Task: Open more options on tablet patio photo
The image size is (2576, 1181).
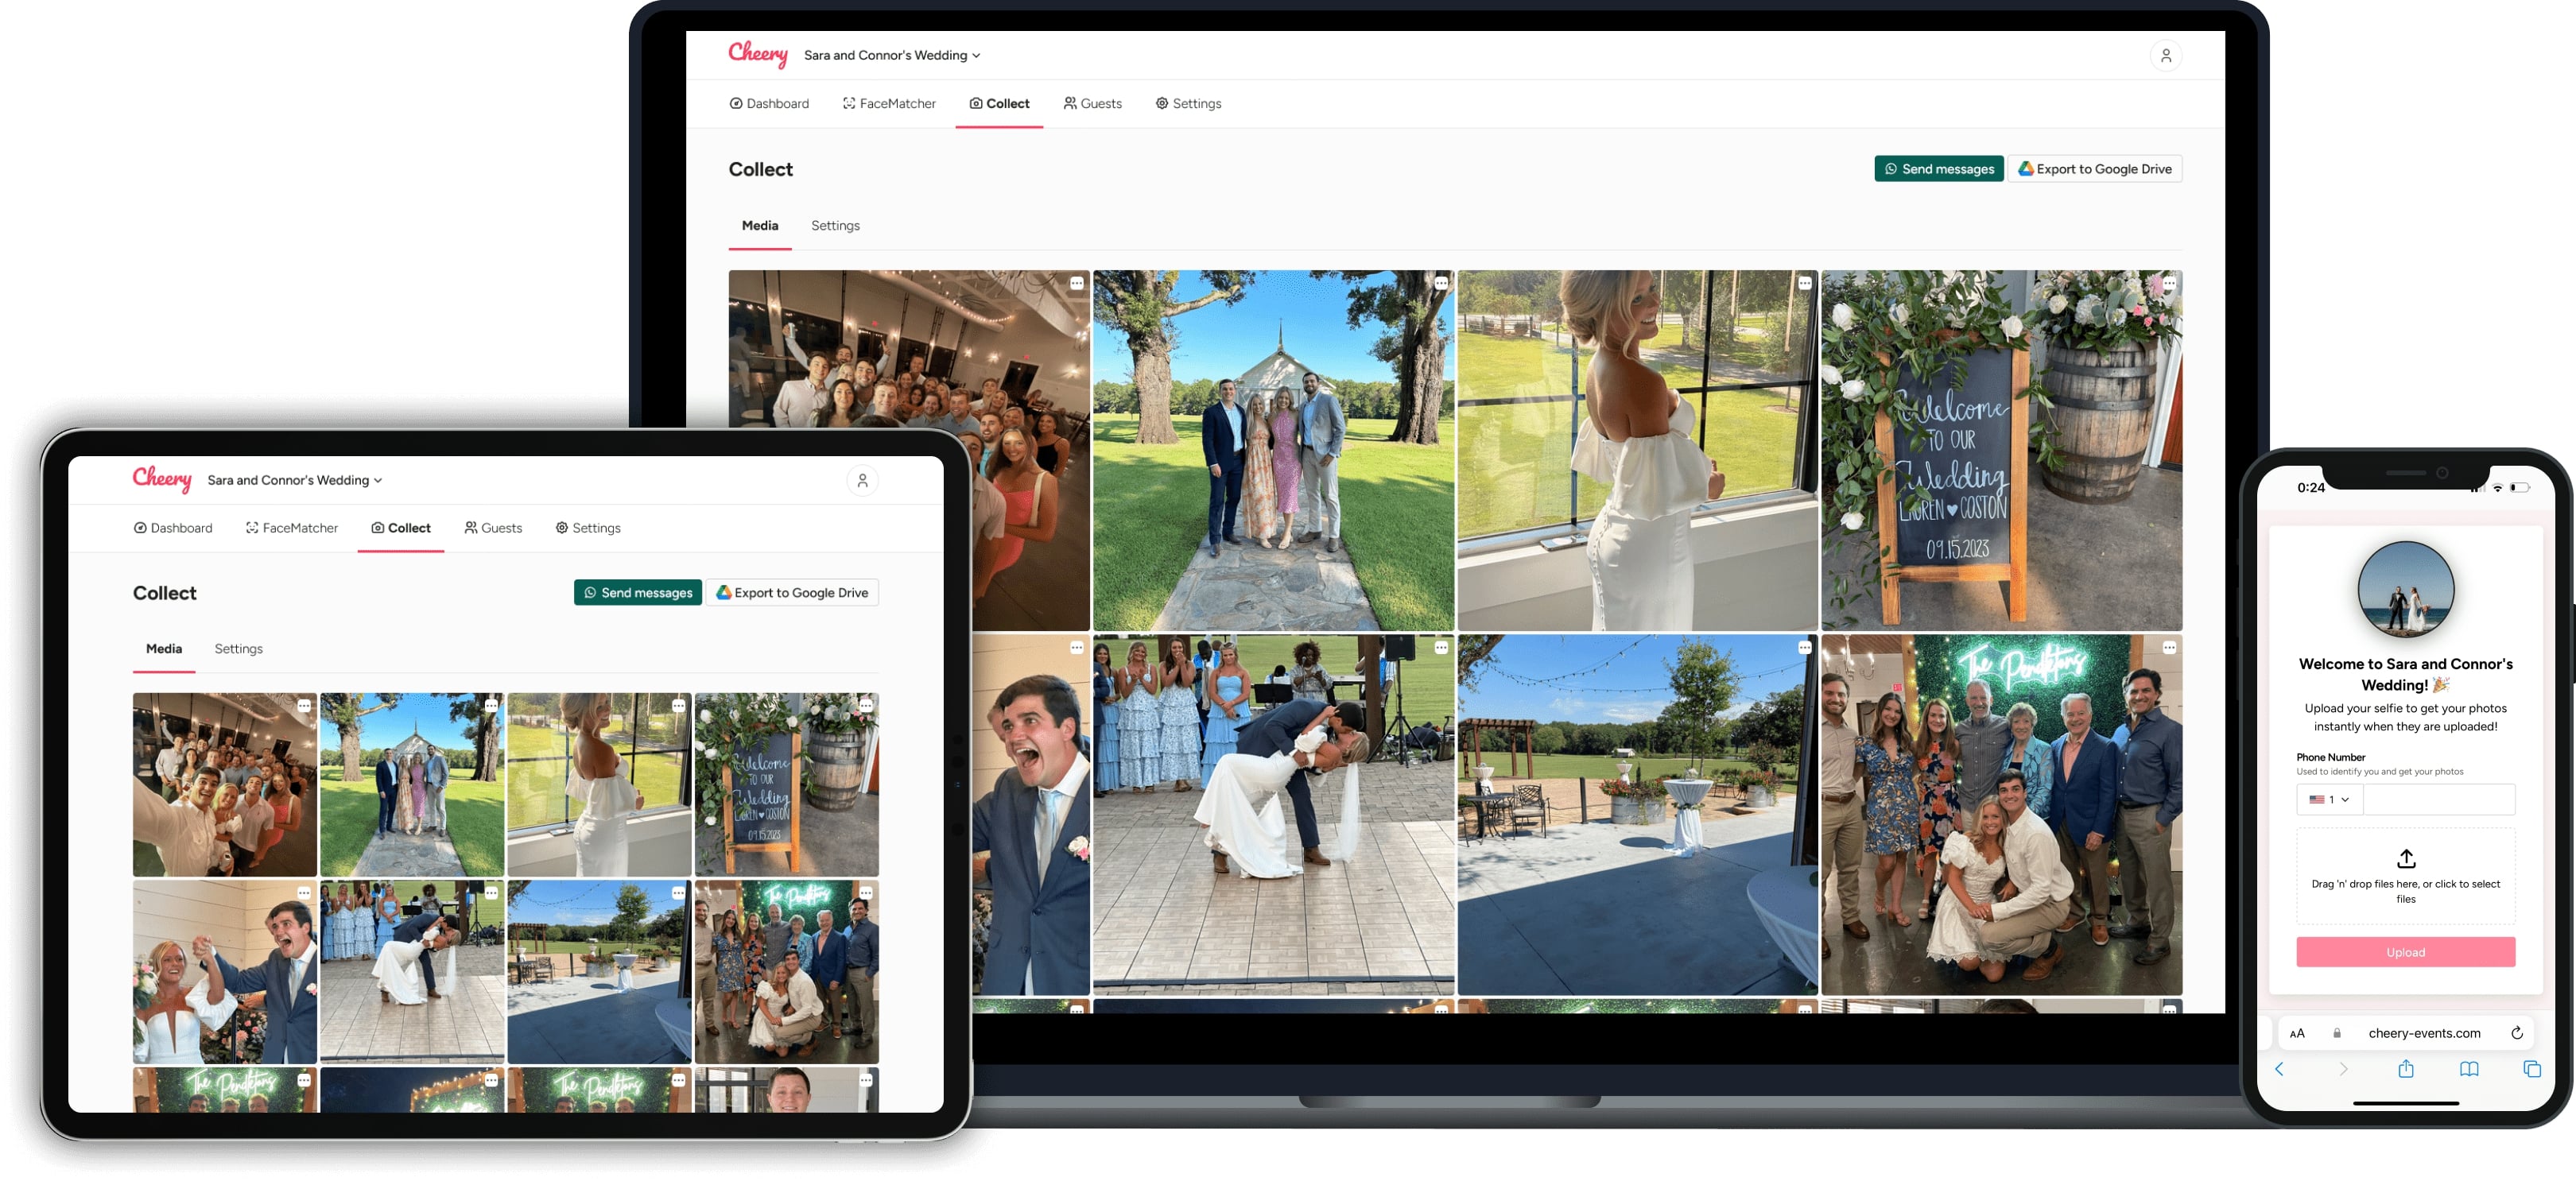Action: 679,893
